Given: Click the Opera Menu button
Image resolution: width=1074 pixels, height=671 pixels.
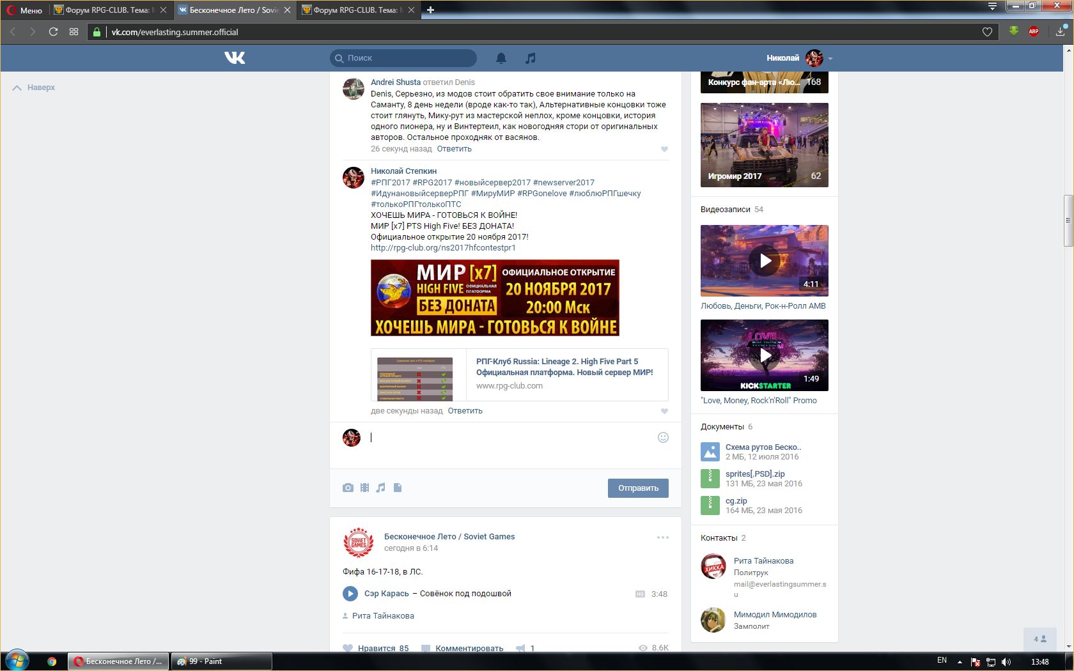Looking at the screenshot, I should (24, 10).
